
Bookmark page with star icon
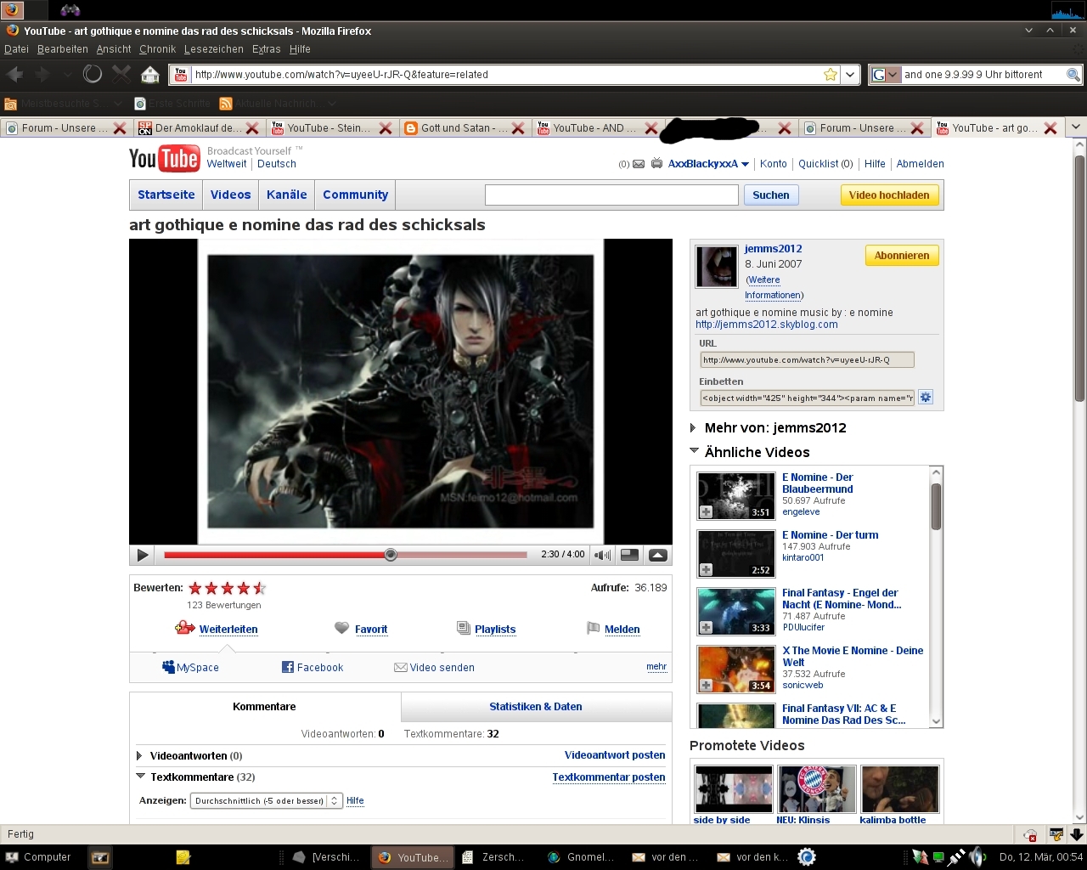(831, 75)
